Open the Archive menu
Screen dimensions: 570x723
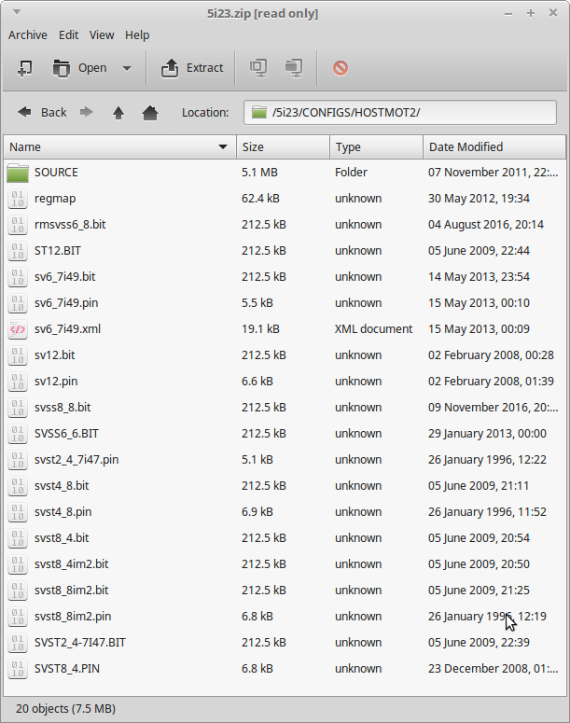tap(28, 35)
